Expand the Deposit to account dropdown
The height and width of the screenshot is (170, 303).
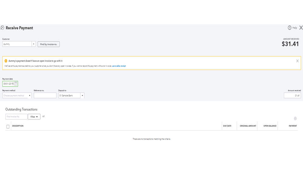pos(82,96)
